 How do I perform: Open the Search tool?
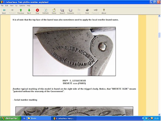pos(62,11)
